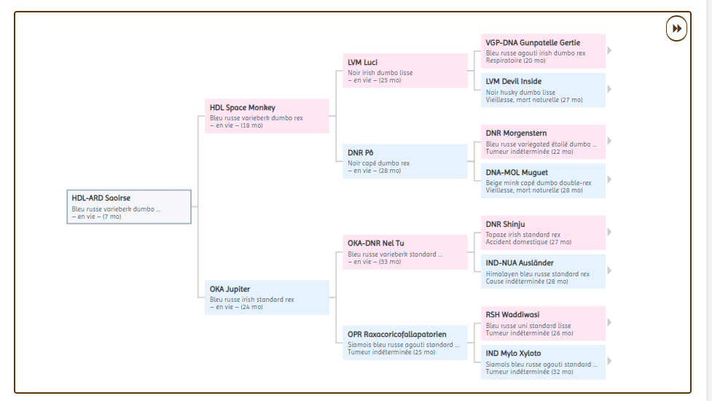Click the RSH Waddiwasi card
The image size is (712, 401).
tap(543, 324)
